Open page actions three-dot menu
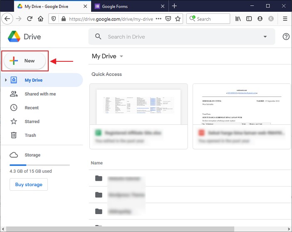 click(x=158, y=19)
